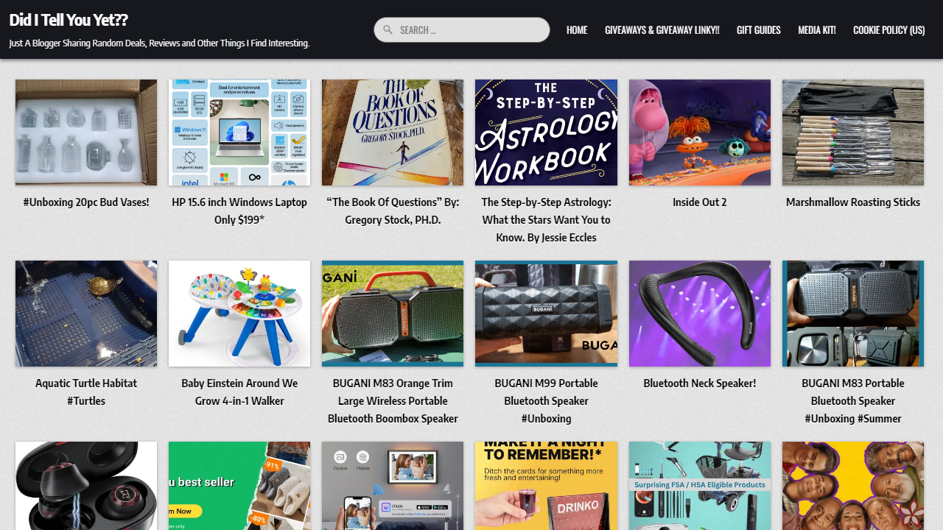This screenshot has width=943, height=530.
Task: Open the Media Kit page
Action: [x=816, y=30]
